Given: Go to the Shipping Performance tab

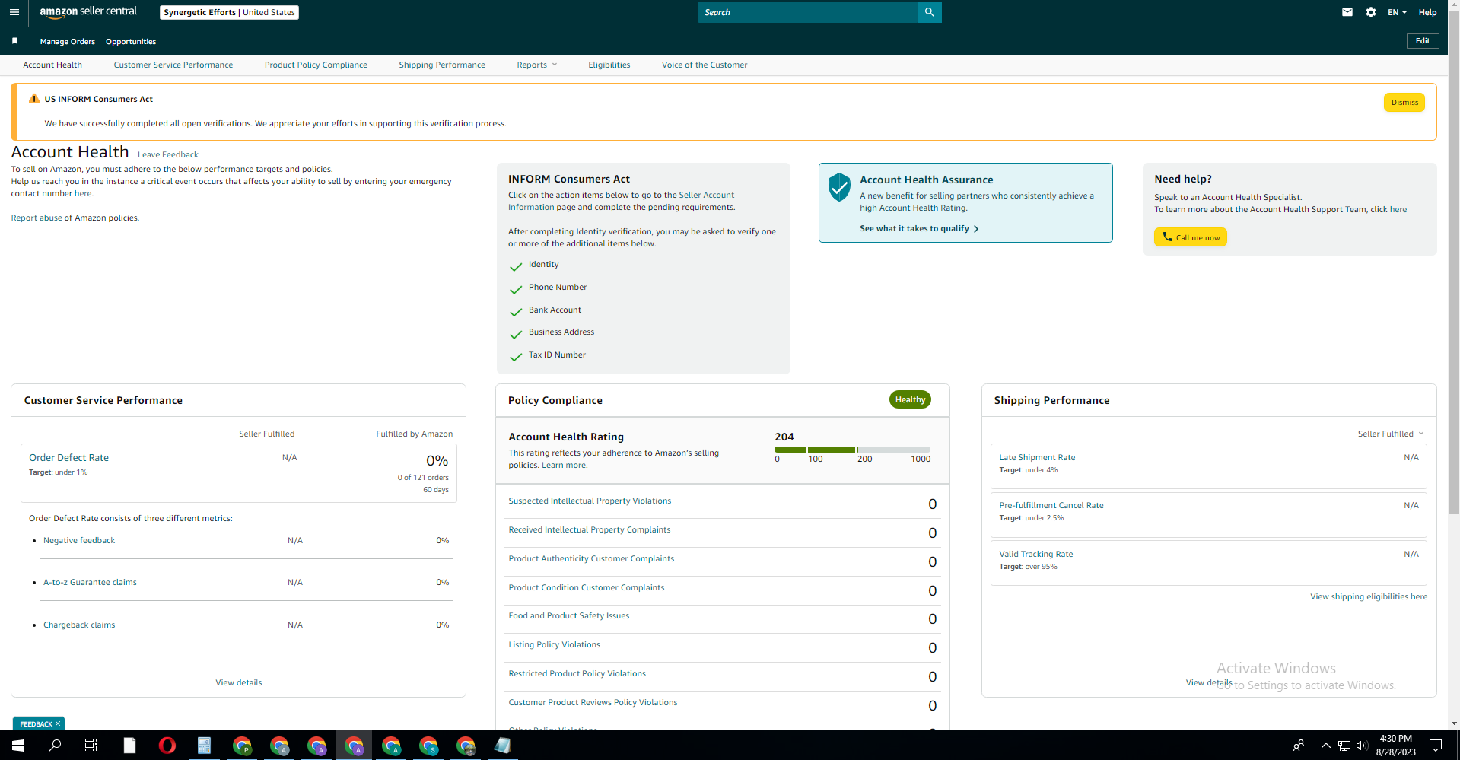Looking at the screenshot, I should coord(442,65).
